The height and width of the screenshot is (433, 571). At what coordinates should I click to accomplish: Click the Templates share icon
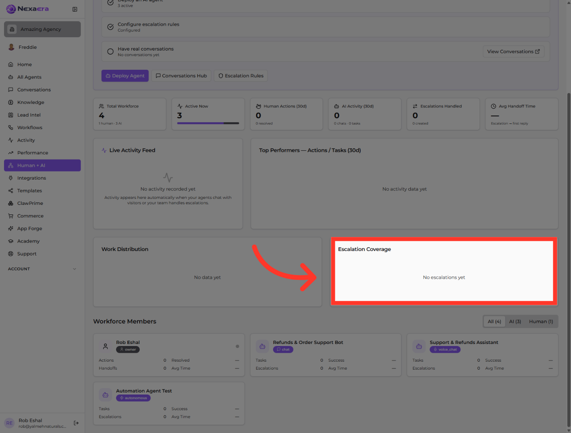click(x=11, y=191)
